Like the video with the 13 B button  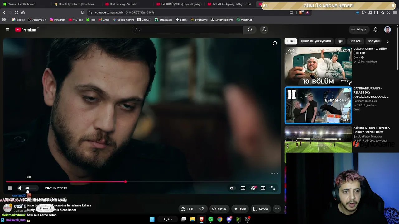(187, 209)
